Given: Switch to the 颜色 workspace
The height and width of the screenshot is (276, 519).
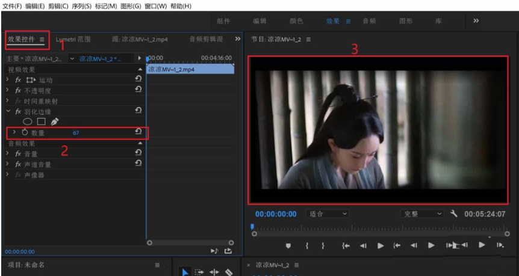Looking at the screenshot, I should coord(296,21).
